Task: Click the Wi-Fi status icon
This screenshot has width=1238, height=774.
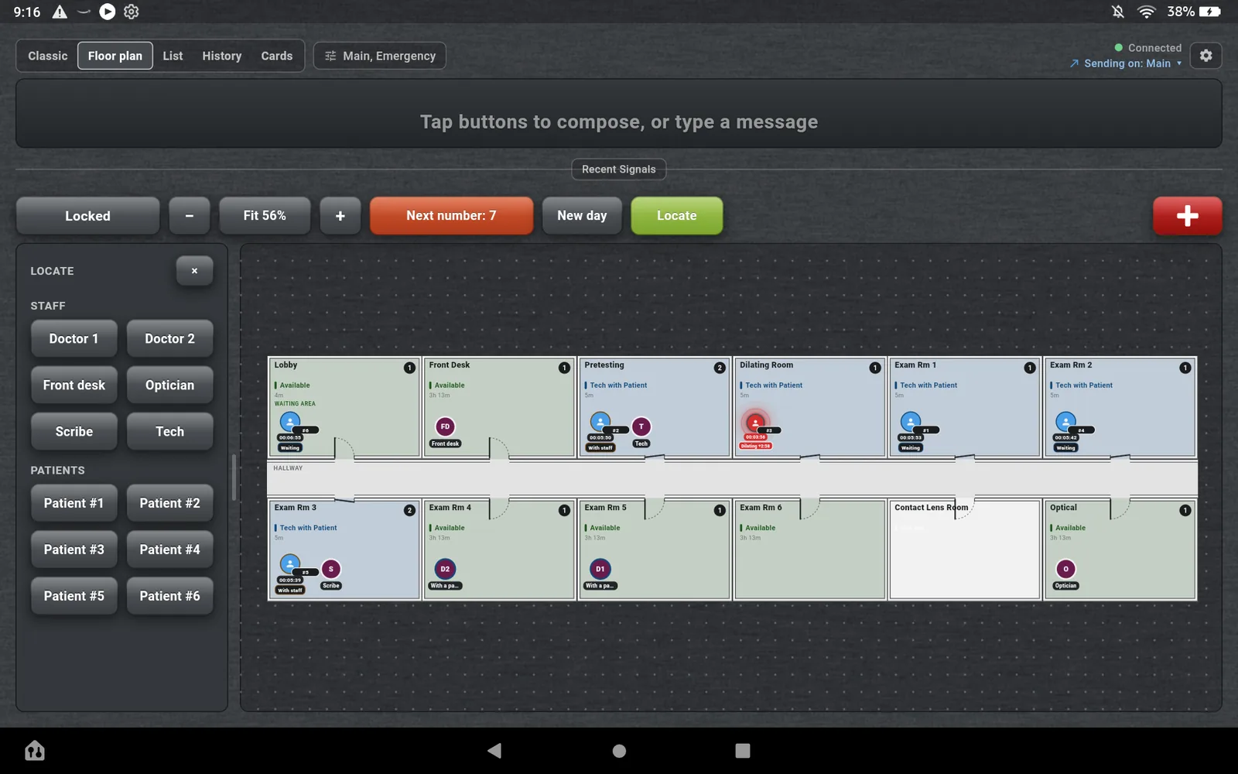Action: (1146, 12)
